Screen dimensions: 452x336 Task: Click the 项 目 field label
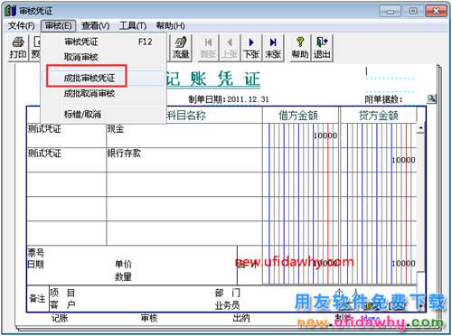click(x=62, y=293)
